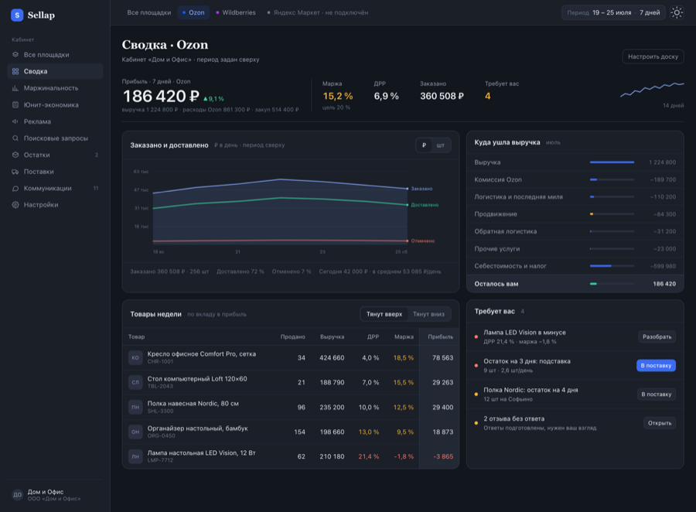
Task: Click the СЛ product badge for Стол компьютерный
Action: (x=135, y=382)
